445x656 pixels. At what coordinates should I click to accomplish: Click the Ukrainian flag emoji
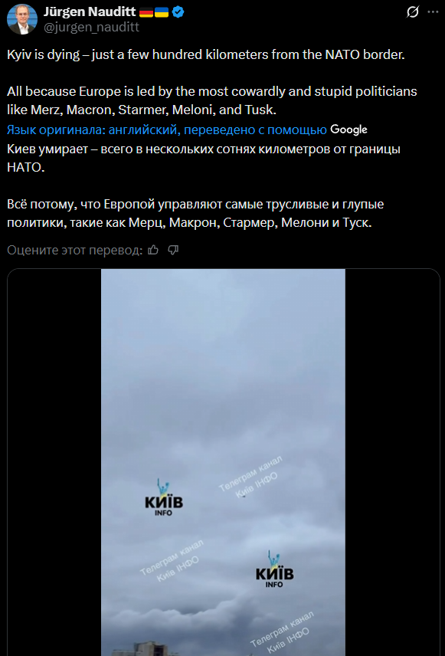(x=162, y=13)
